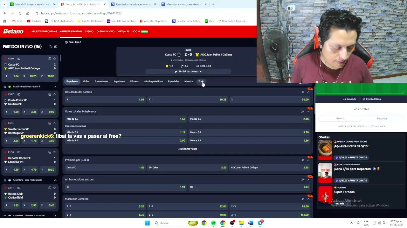Image resolution: width=407 pixels, height=228 pixels.
Task: Open the KickBot Dashboard bookmark
Action: pos(91,21)
